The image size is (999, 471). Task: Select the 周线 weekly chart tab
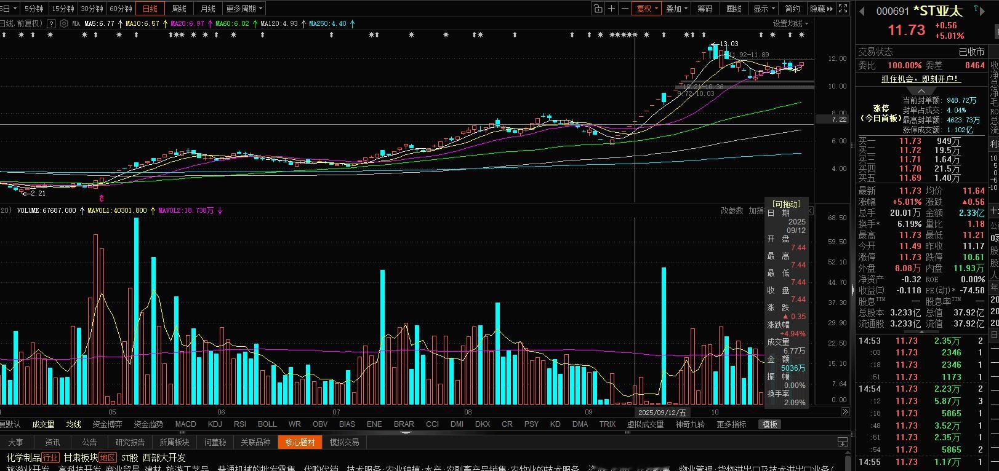pyautogui.click(x=179, y=9)
